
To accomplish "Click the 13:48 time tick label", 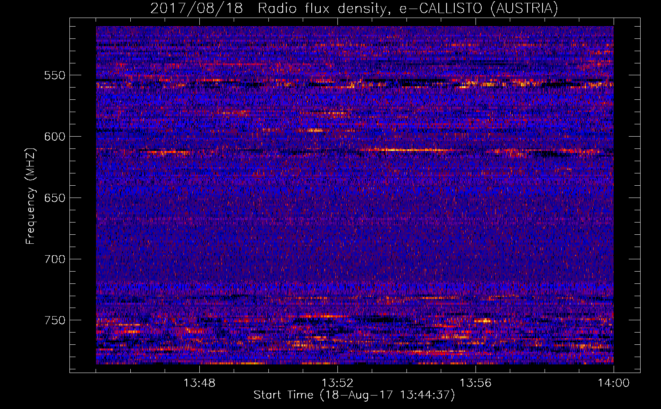I will tap(199, 383).
